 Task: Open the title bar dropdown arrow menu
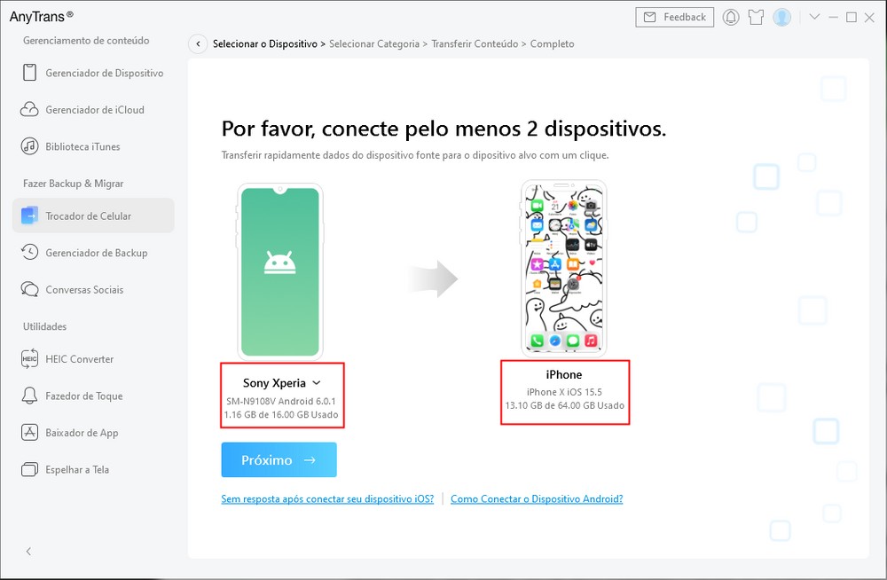click(x=814, y=18)
